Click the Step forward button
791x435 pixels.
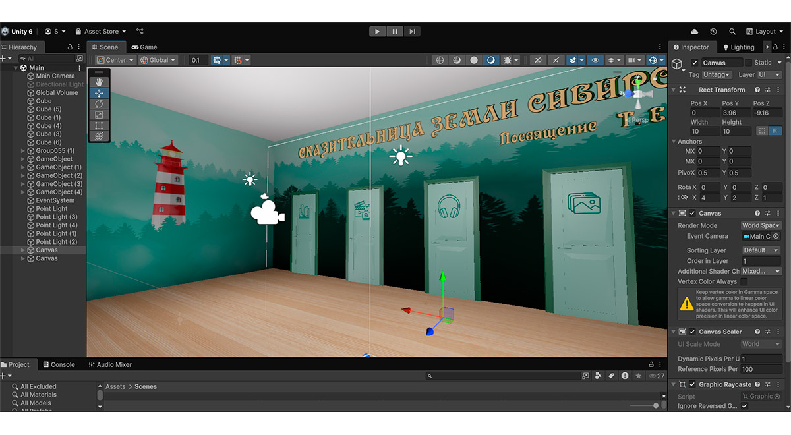coord(412,31)
